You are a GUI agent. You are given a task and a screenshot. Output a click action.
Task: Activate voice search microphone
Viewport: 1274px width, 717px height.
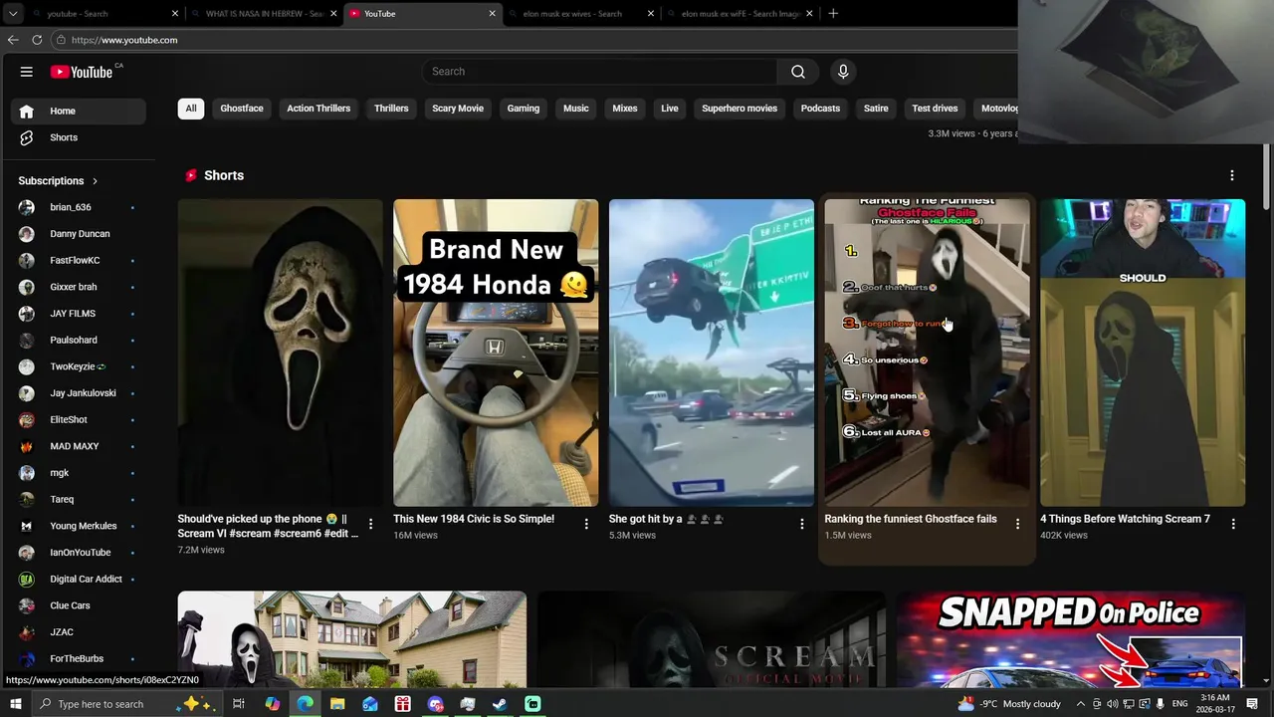[x=843, y=72]
